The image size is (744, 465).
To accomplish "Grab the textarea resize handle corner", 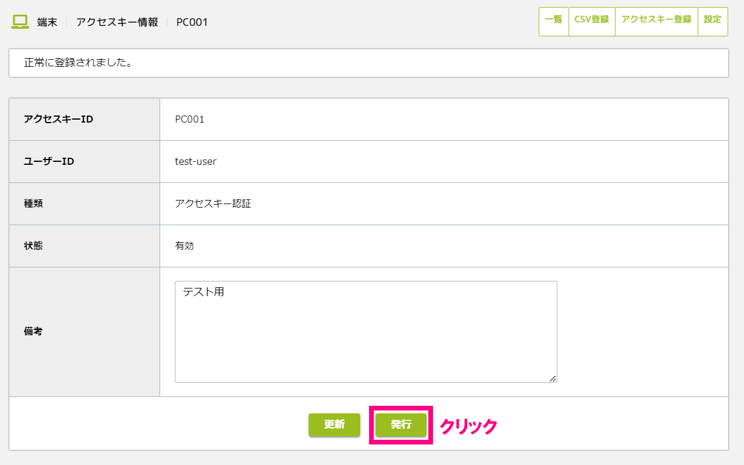I will (x=553, y=379).
